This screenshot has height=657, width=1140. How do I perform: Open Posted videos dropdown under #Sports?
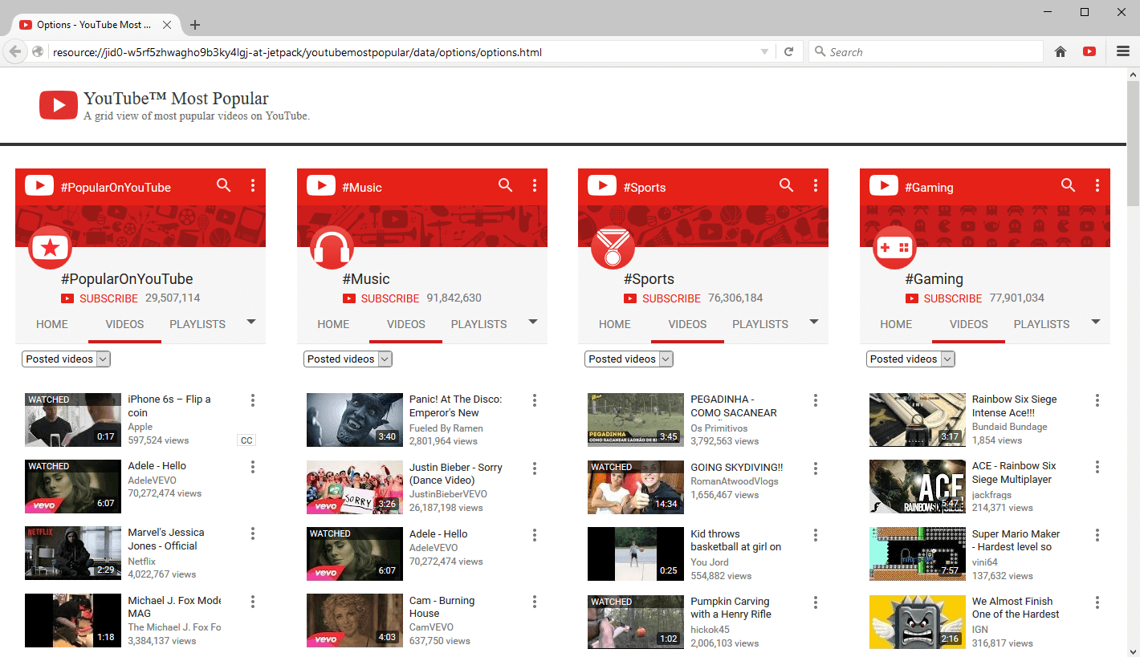(629, 359)
